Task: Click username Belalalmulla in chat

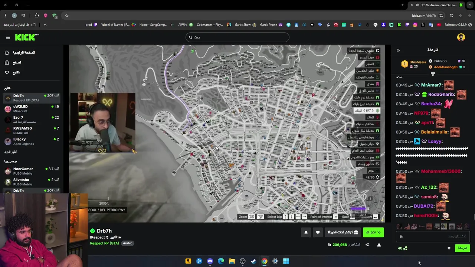Action: tap(435, 132)
